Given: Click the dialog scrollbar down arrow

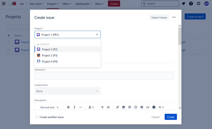Looking at the screenshot, I should 180,108.
